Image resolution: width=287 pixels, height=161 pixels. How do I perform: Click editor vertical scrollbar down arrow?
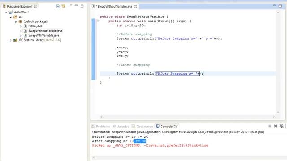278,112
